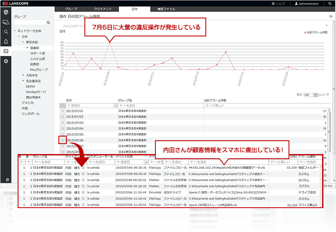The image size is (336, 232).
Task: Click info icon in 09:28:31 ファイルコピー元 row
Action: [x=83, y=168]
